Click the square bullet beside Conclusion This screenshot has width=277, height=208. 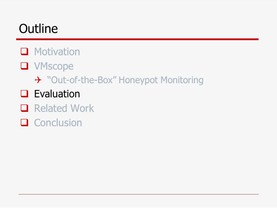pyautogui.click(x=24, y=122)
